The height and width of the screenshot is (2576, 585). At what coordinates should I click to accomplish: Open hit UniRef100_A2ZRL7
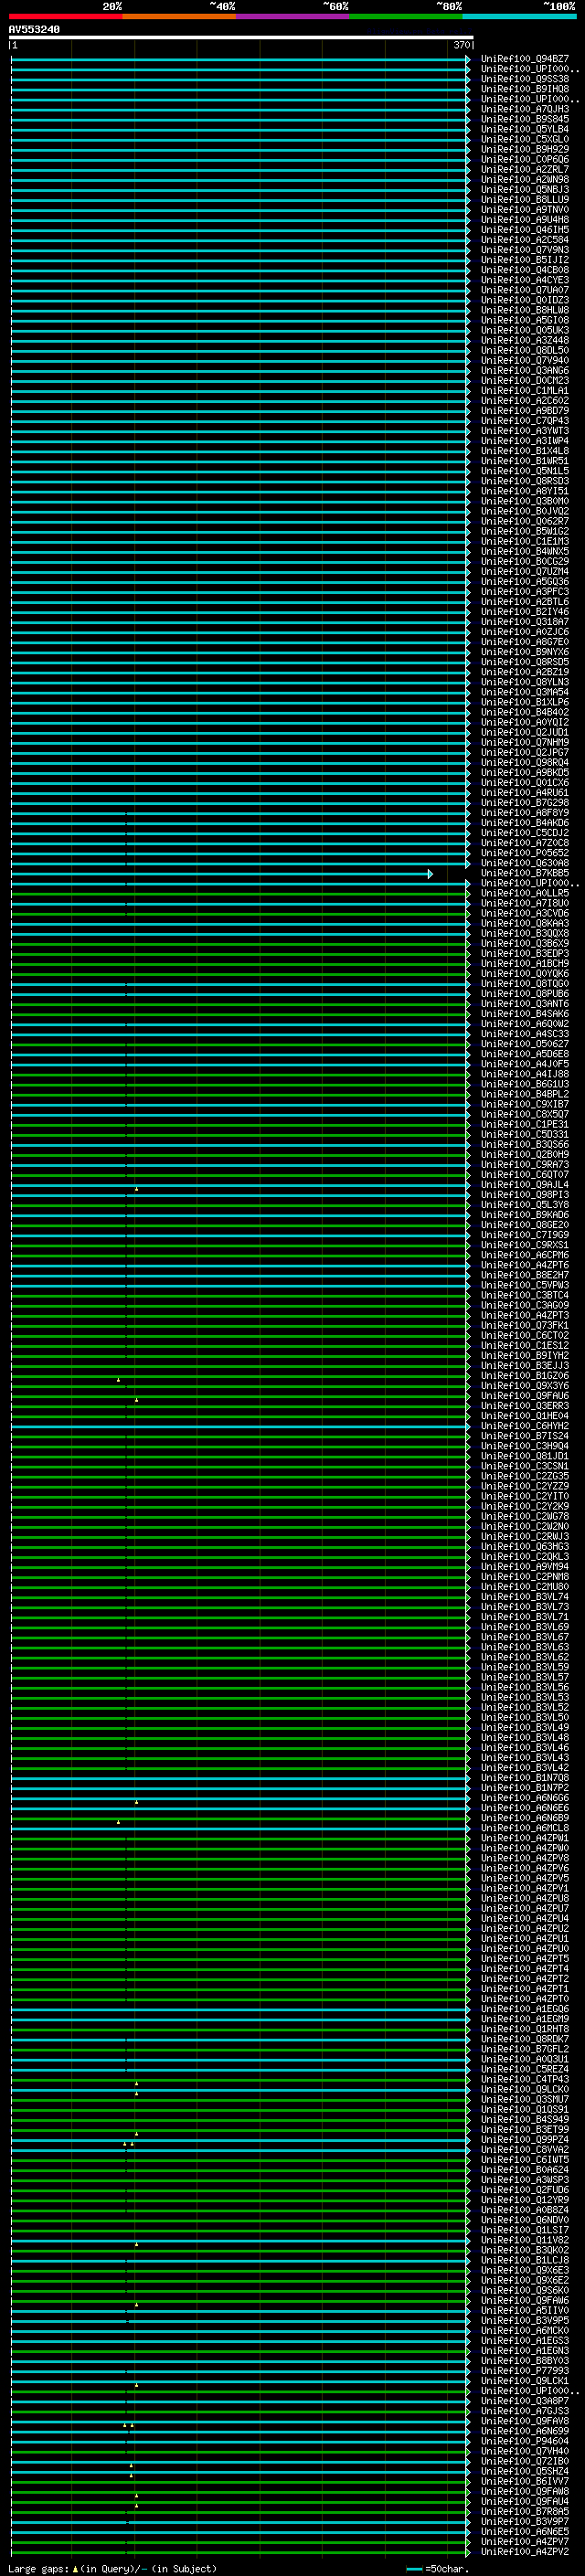click(x=524, y=170)
